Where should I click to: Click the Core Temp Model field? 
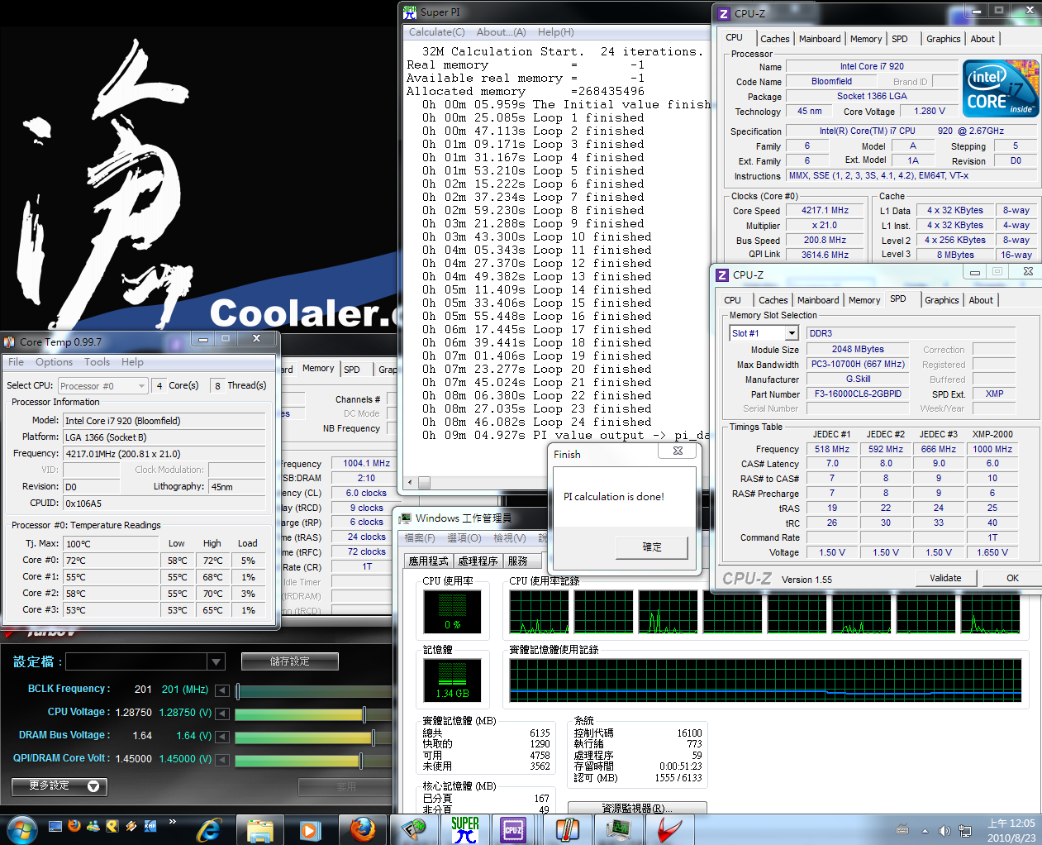[164, 421]
